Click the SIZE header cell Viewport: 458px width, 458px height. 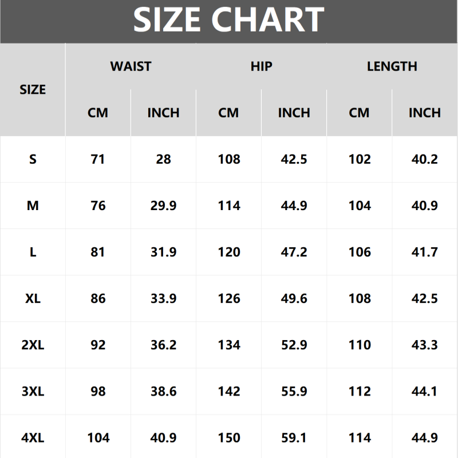(33, 90)
